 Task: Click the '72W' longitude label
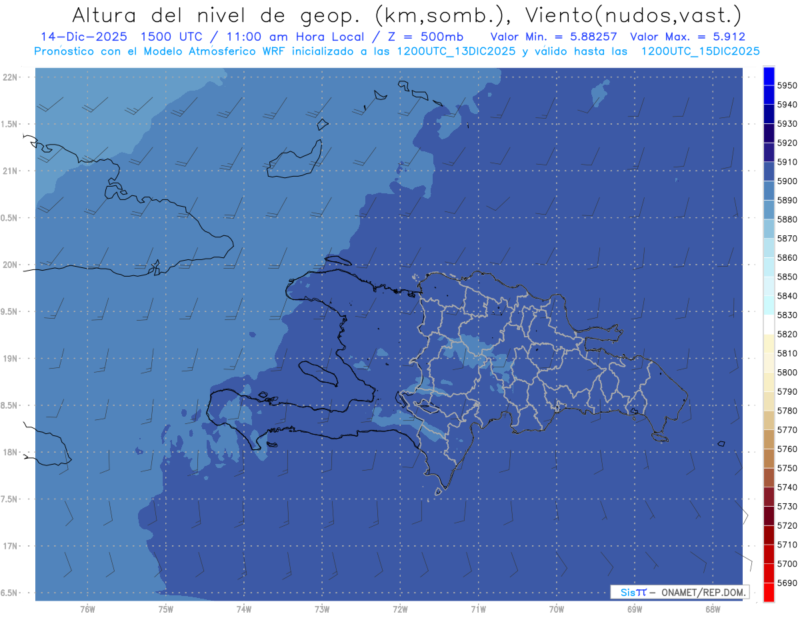coord(400,609)
